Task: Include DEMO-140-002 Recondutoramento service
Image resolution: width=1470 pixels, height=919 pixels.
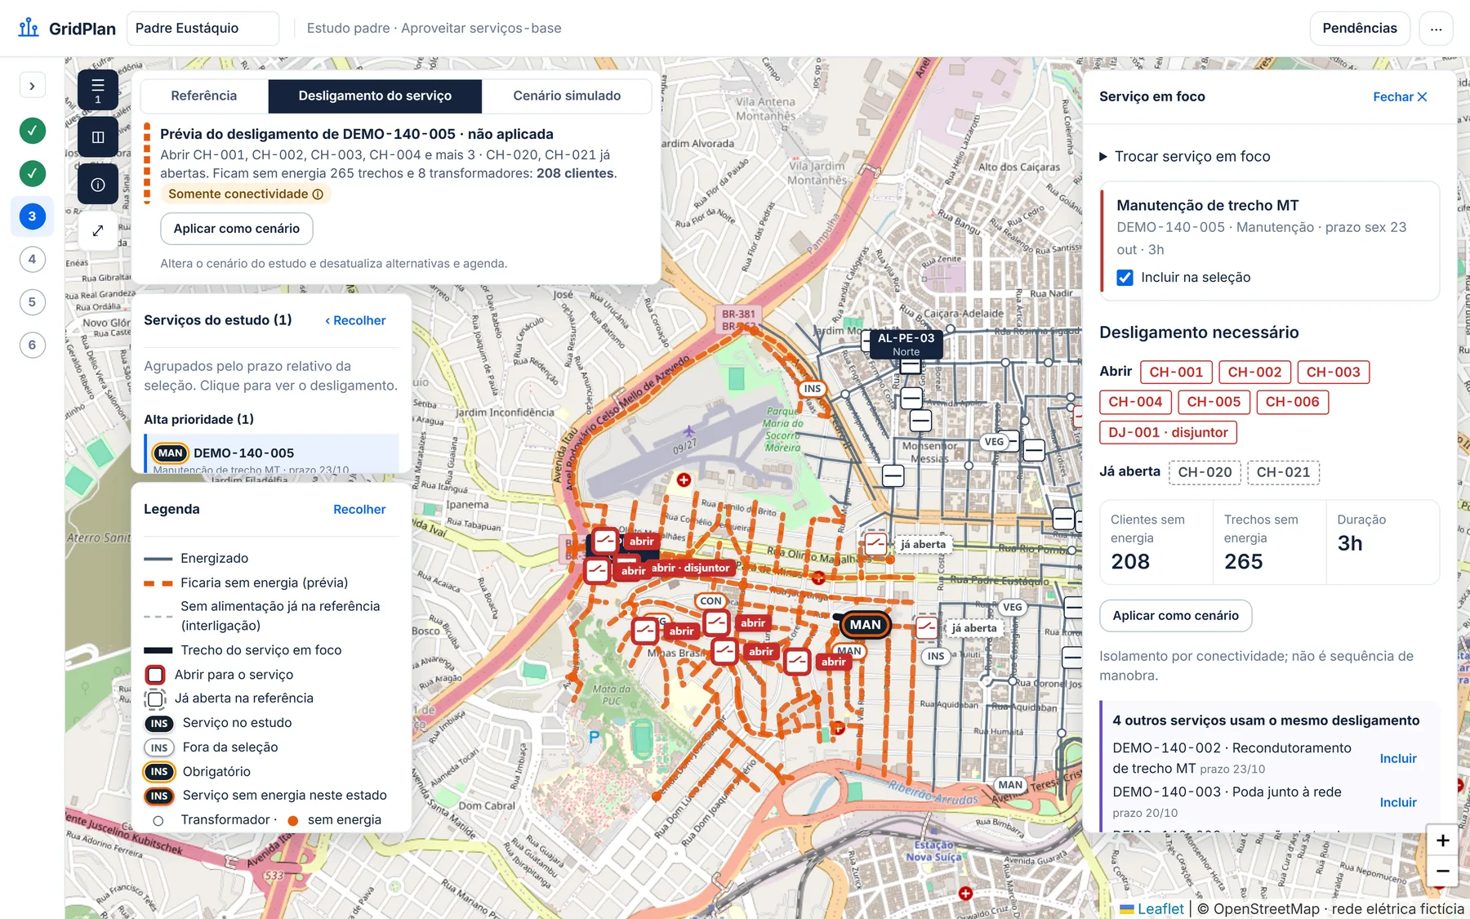Action: pos(1398,758)
